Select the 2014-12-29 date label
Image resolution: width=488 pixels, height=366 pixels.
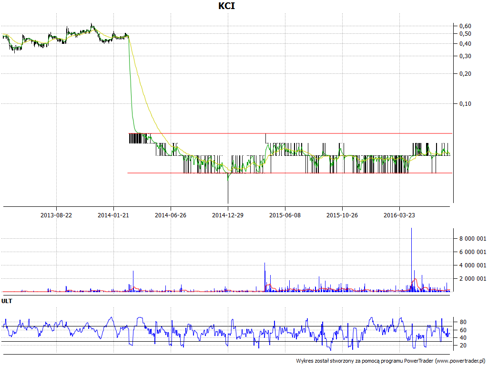[x=228, y=215]
